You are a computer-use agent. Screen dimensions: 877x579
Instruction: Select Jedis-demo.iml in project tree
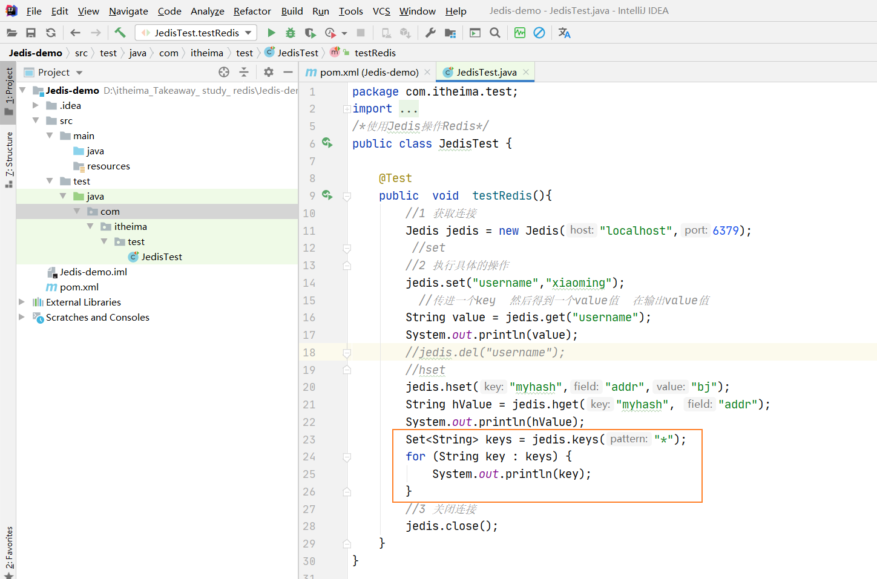point(93,272)
